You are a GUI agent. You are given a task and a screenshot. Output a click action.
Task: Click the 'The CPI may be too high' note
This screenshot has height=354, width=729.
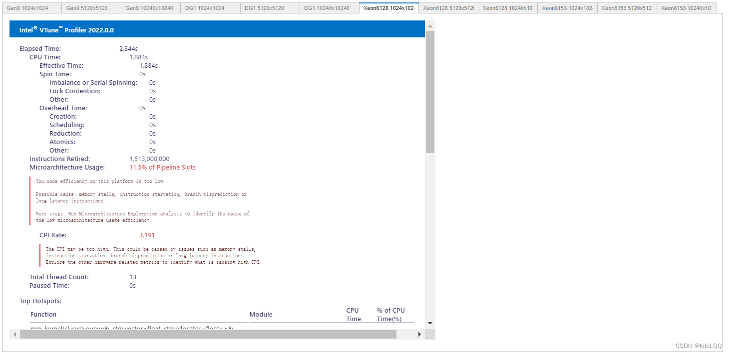point(153,255)
